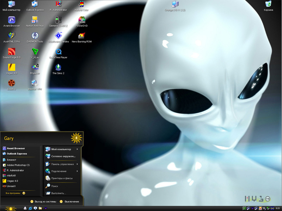
Task: Choose Выполнить in the Start menu
Action: 58,193
